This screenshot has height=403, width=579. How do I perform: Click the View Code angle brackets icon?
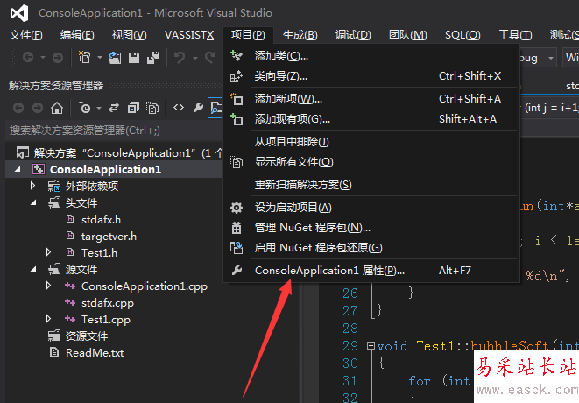[x=179, y=108]
